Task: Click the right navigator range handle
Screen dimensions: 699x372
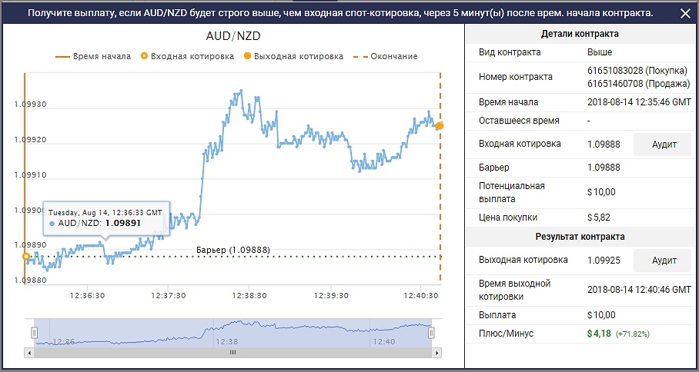Action: pyautogui.click(x=431, y=332)
